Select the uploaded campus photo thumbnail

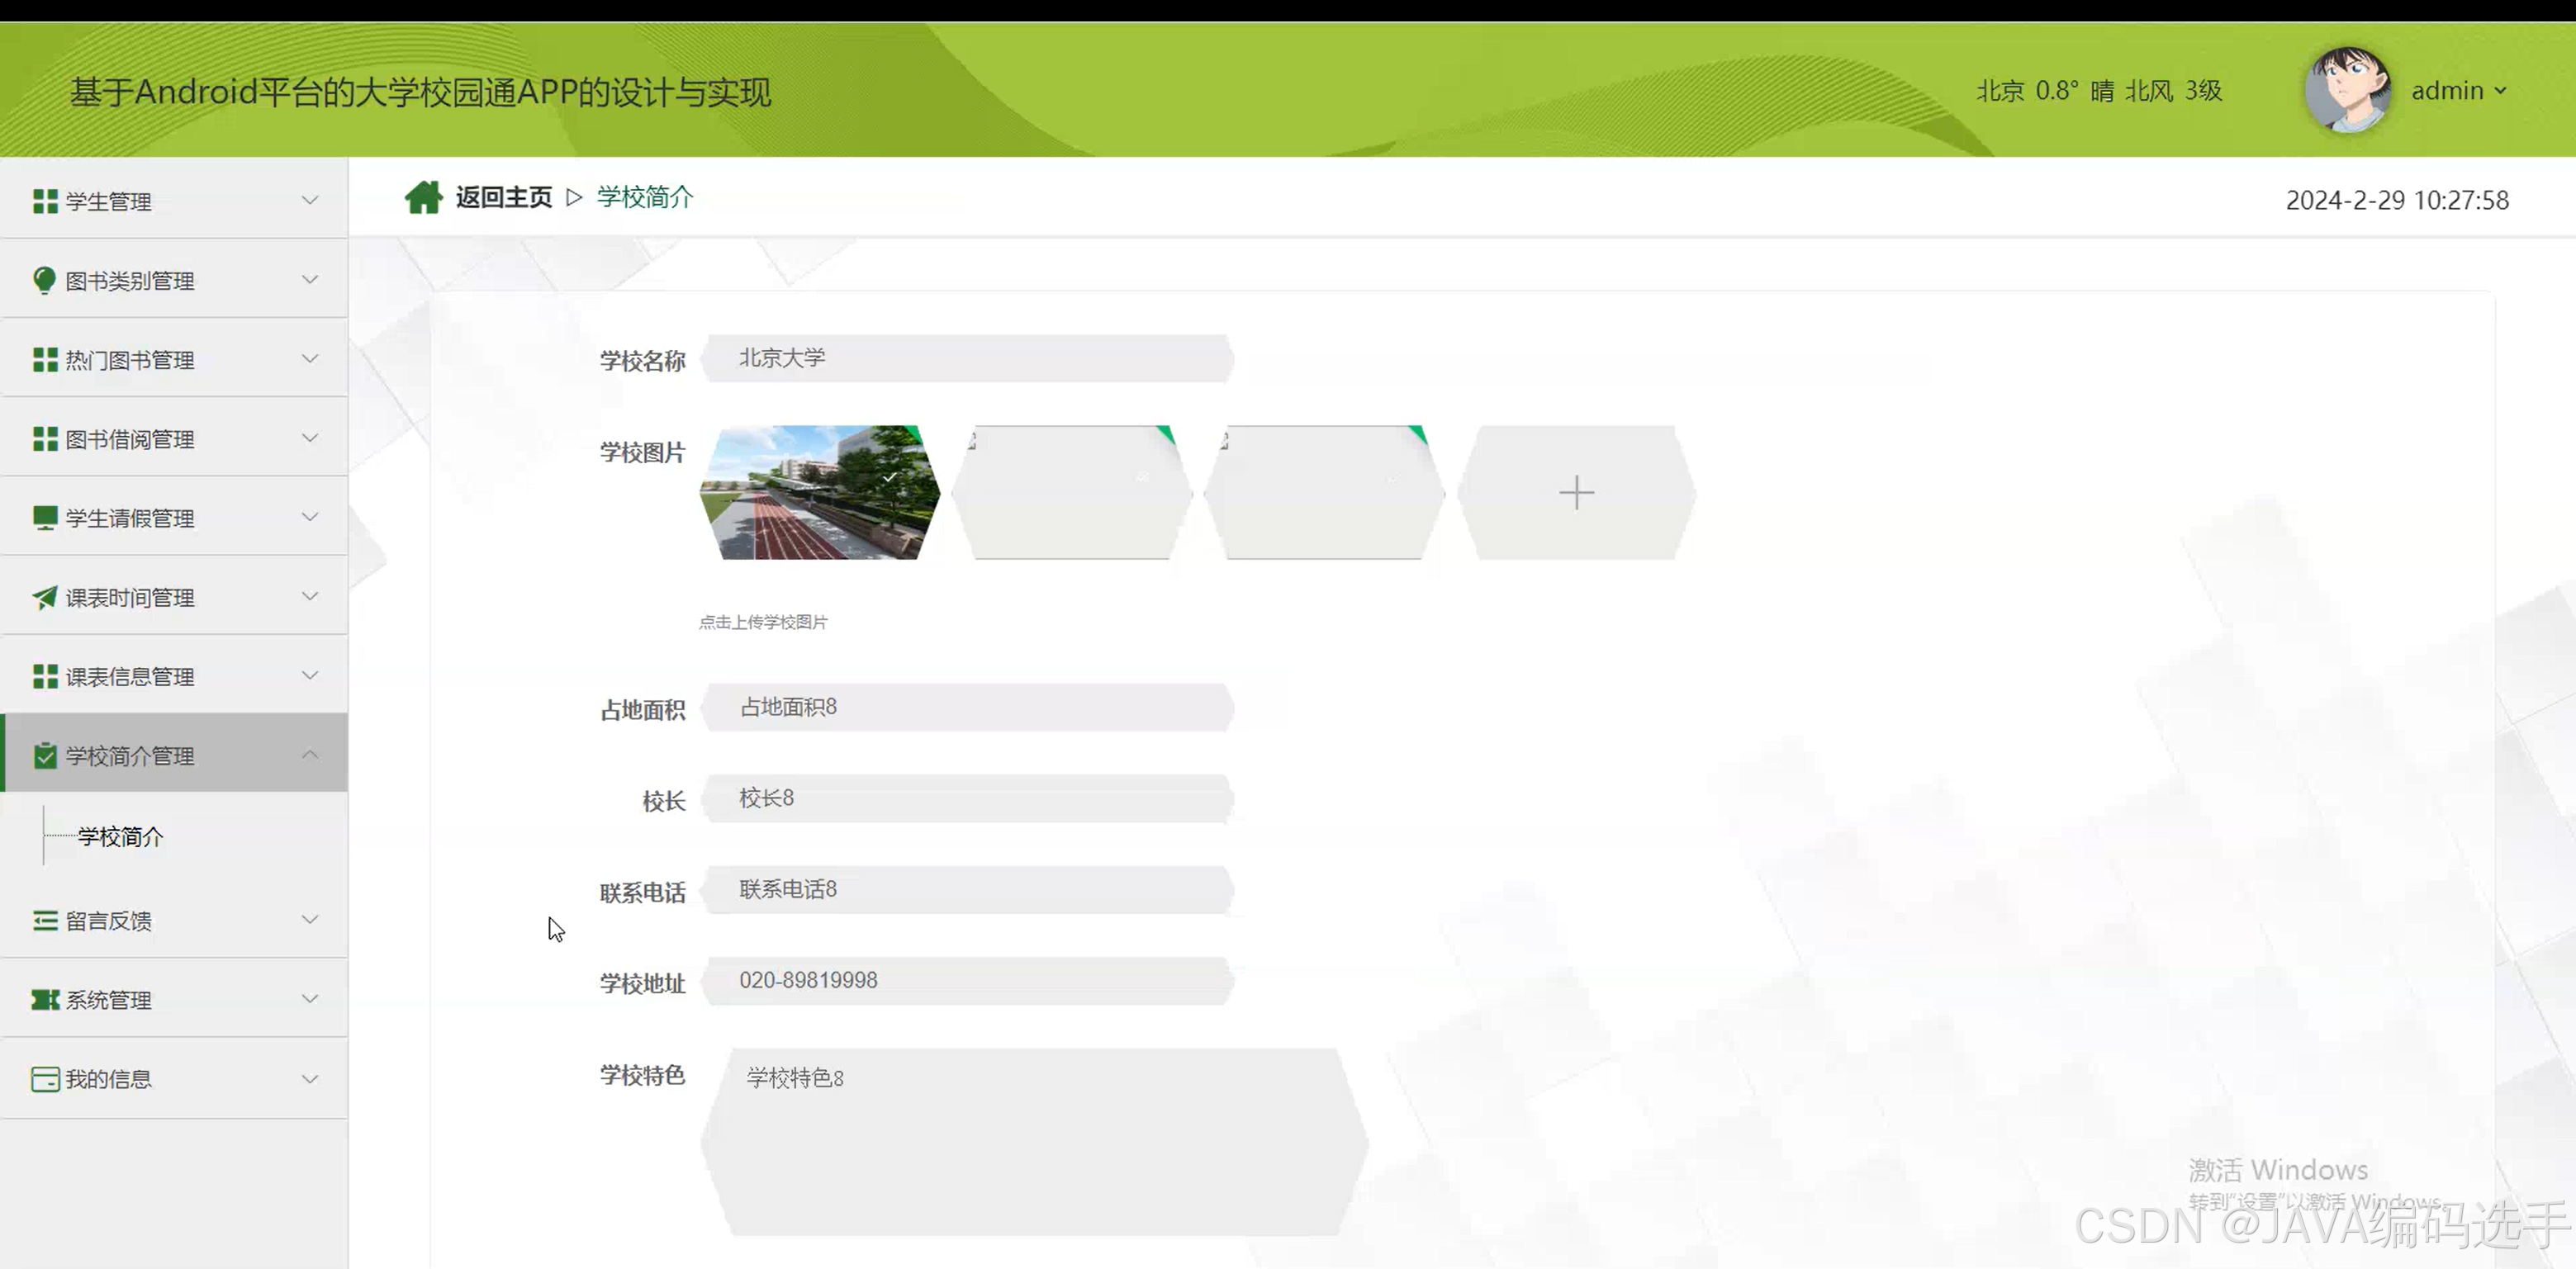pos(820,493)
